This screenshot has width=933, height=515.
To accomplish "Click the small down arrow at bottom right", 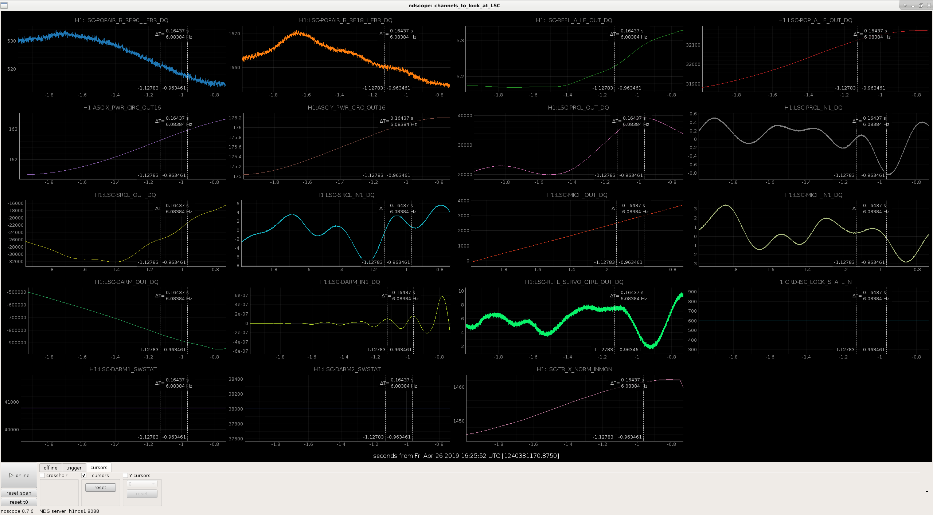I will [927, 492].
